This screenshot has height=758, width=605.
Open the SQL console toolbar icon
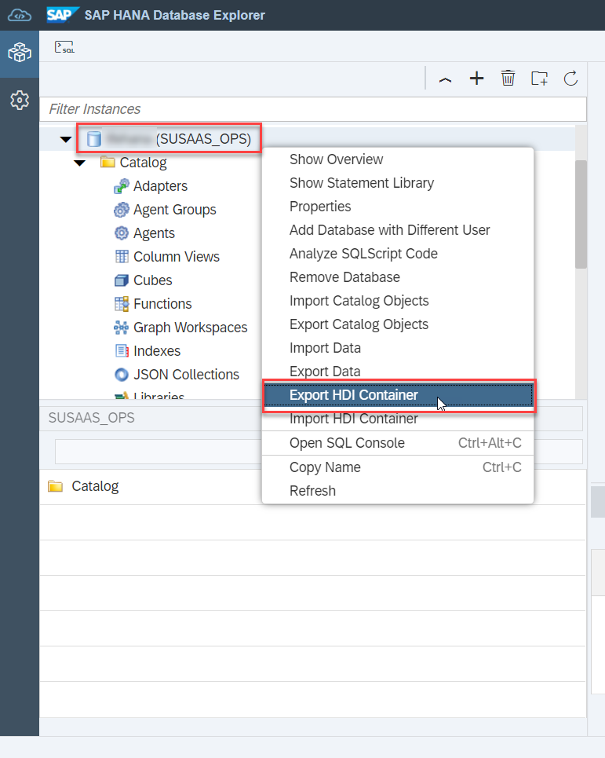click(x=64, y=47)
